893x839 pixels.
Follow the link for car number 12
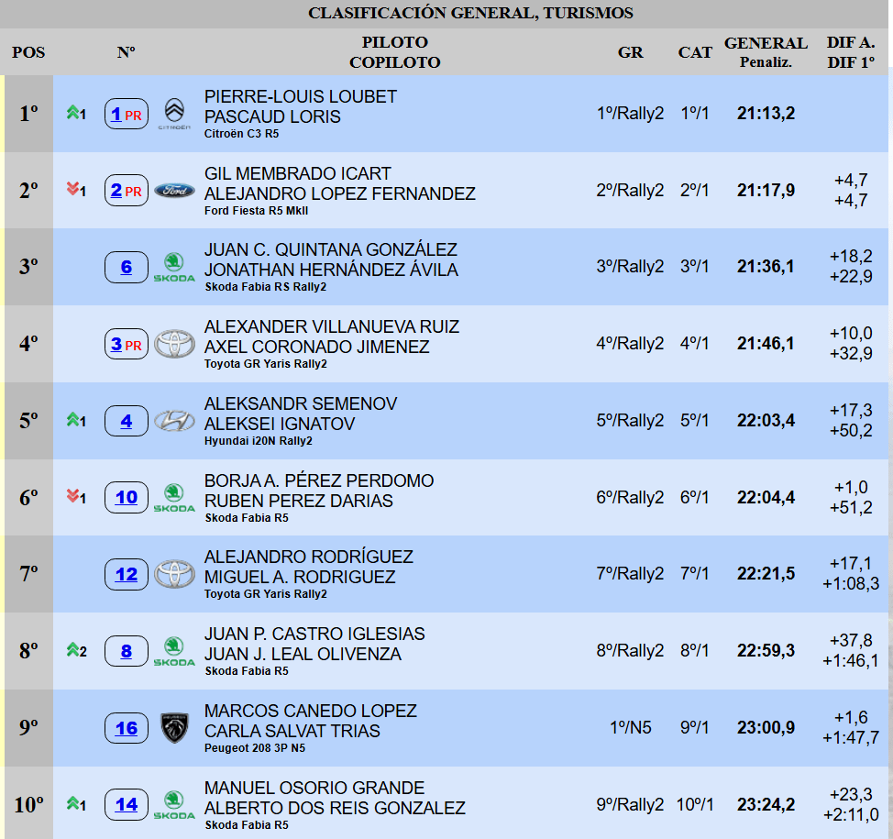click(127, 575)
